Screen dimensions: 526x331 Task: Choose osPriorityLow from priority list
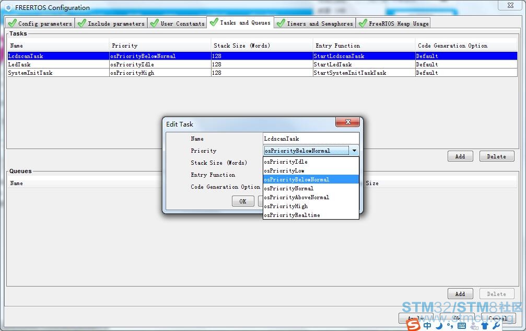coord(311,170)
